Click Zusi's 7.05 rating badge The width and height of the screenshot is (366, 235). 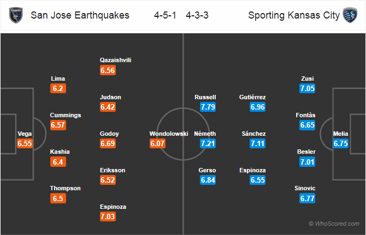point(308,88)
